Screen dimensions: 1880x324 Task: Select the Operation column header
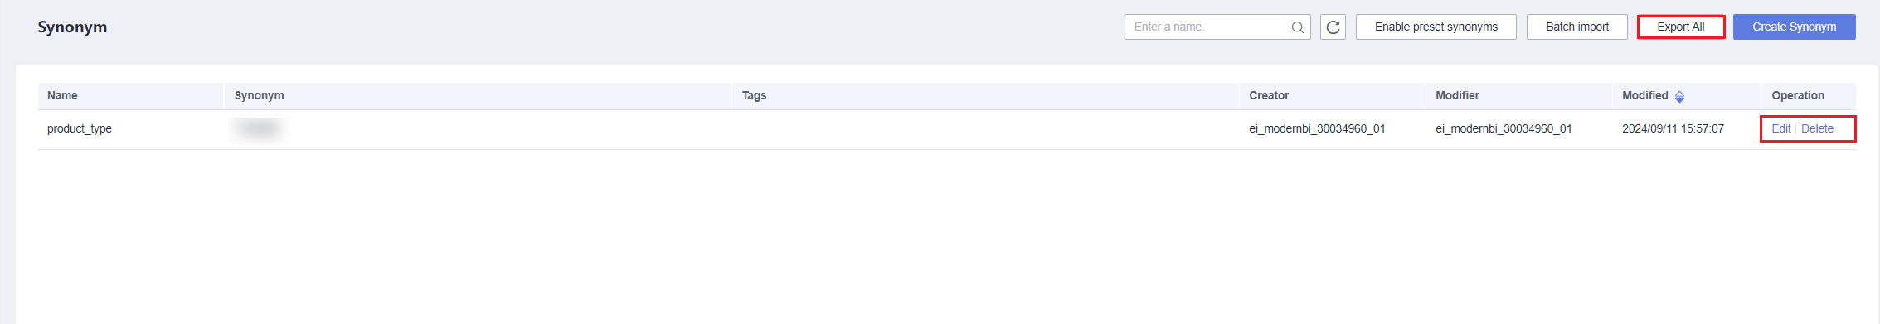click(1798, 95)
